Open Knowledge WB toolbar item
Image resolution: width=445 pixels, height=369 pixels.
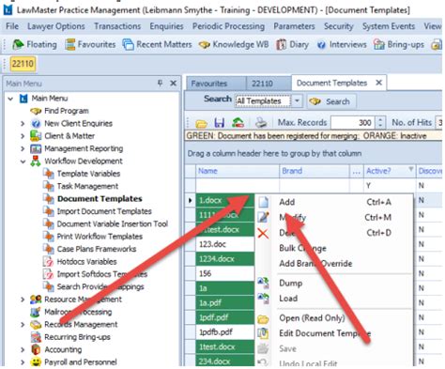[x=234, y=45]
